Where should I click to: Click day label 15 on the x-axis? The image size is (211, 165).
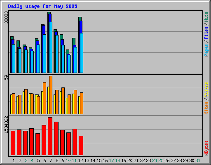click(x=99, y=160)
